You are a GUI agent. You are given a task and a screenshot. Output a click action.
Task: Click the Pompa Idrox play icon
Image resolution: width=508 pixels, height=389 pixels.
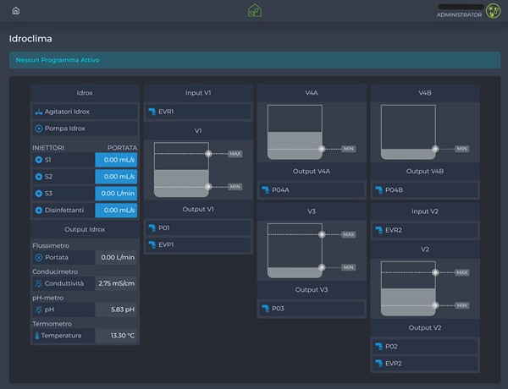point(38,129)
